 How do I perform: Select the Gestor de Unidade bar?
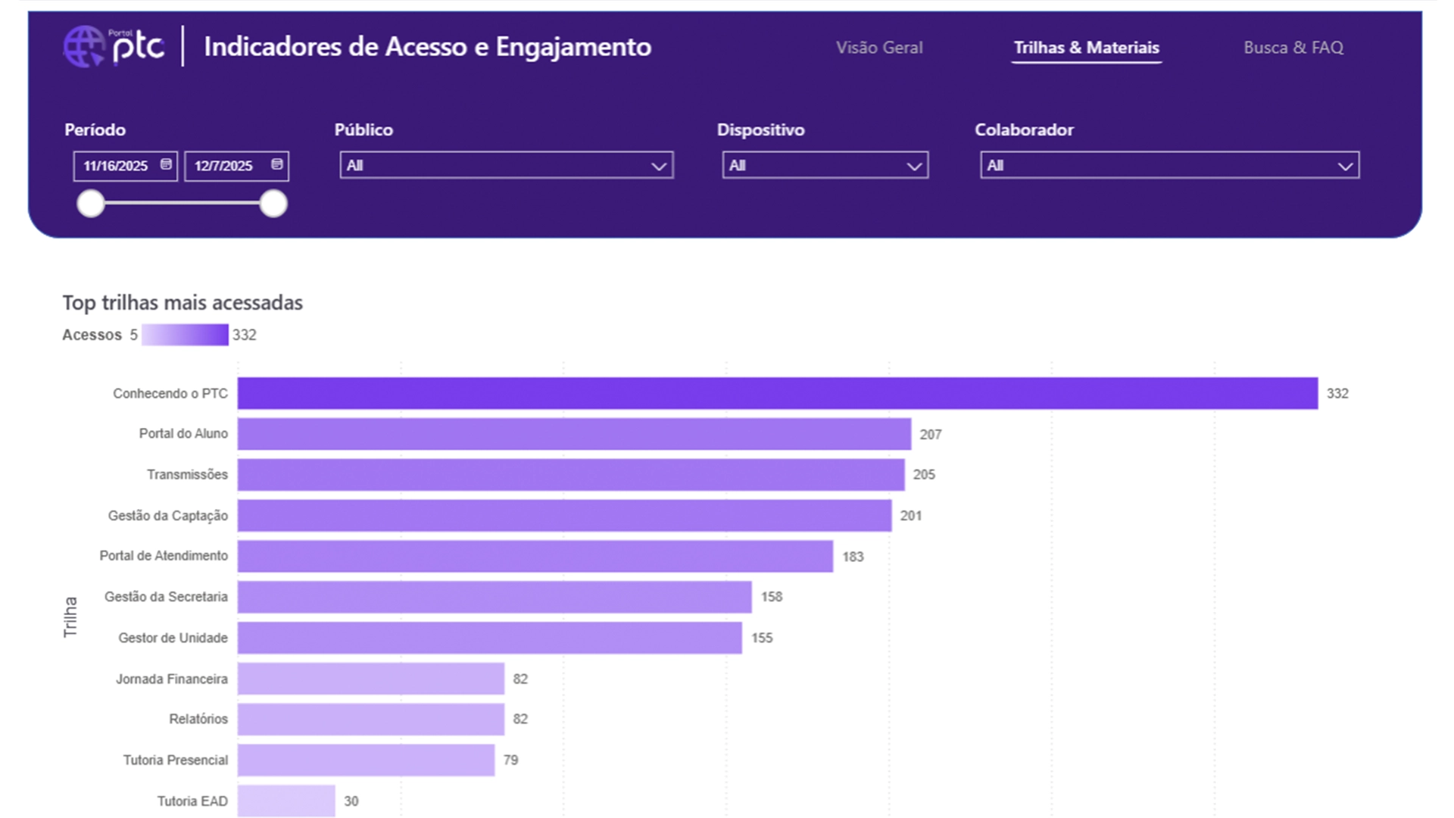tap(490, 638)
